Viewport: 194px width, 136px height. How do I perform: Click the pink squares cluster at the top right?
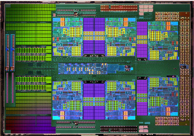point(146,8)
